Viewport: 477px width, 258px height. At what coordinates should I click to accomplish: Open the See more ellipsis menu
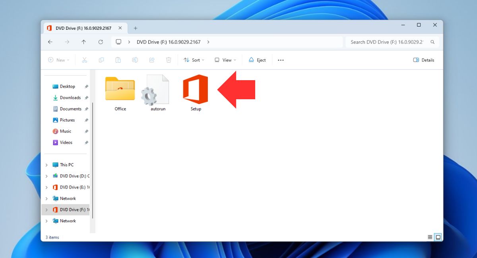[281, 60]
